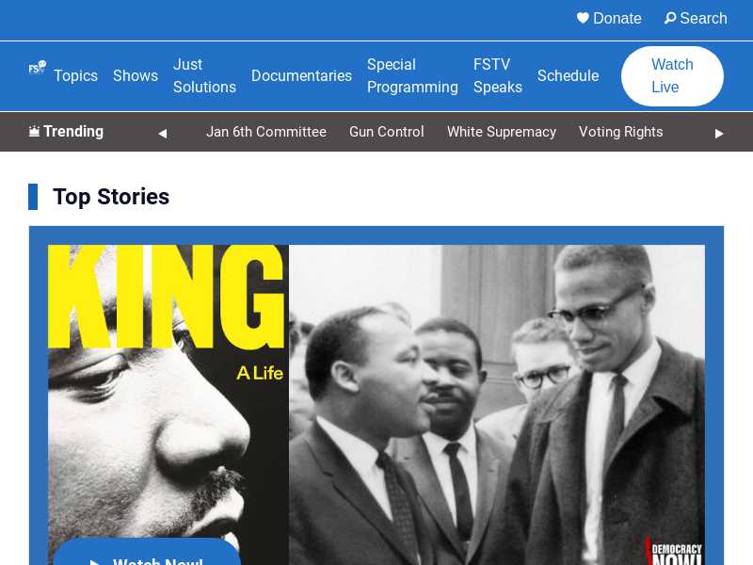Advance trending topics with right arrow
753x565 pixels.
[719, 133]
